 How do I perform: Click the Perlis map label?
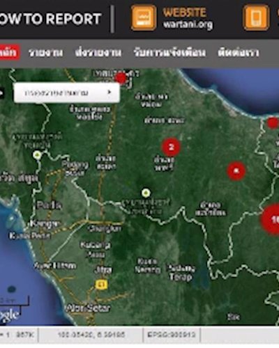click(49, 205)
